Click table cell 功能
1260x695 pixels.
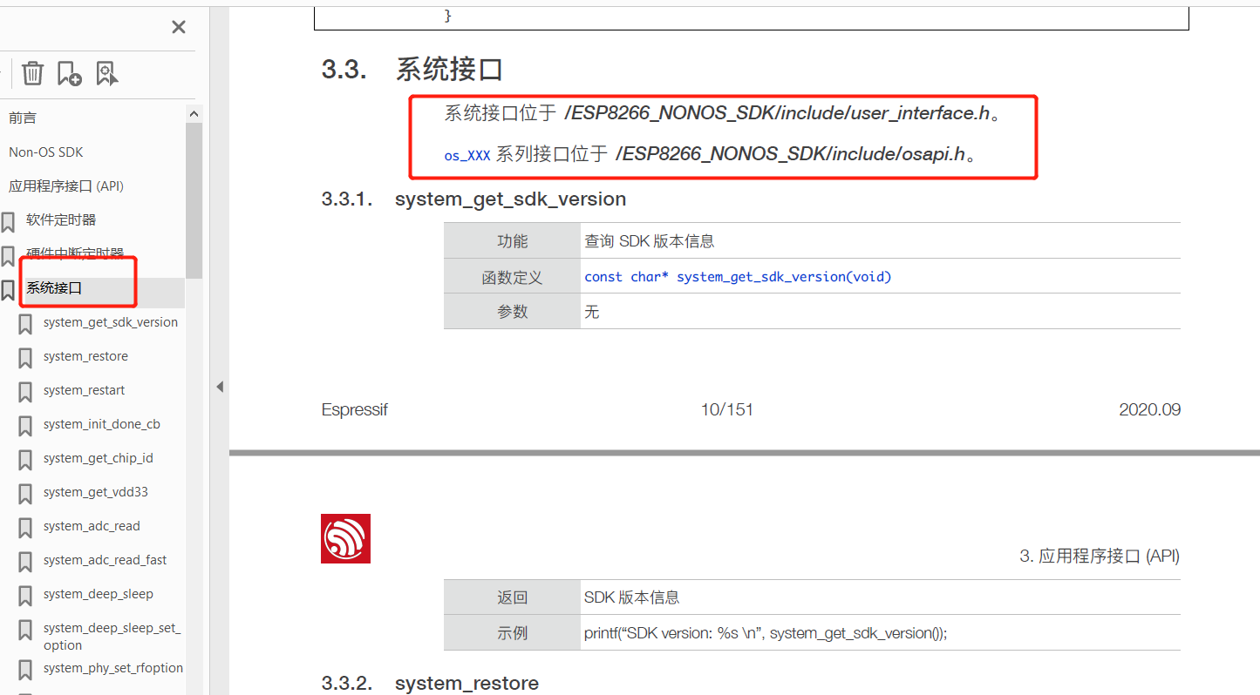point(513,241)
